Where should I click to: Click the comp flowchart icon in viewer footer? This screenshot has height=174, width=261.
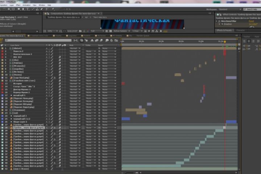click(157, 31)
